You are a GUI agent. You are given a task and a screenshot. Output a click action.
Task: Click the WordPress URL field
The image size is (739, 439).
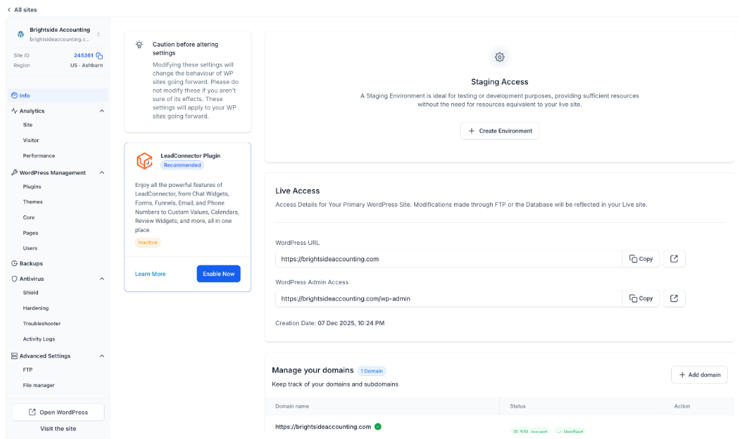click(x=449, y=259)
